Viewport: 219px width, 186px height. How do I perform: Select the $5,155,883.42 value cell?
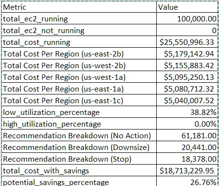[187, 65]
